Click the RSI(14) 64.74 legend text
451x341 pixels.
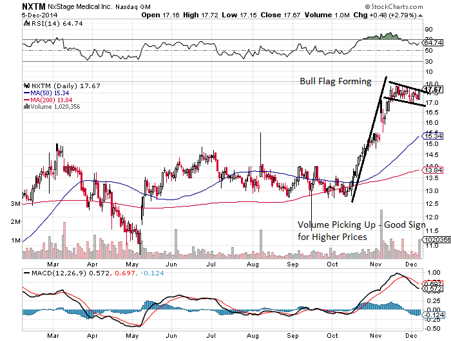(x=57, y=24)
